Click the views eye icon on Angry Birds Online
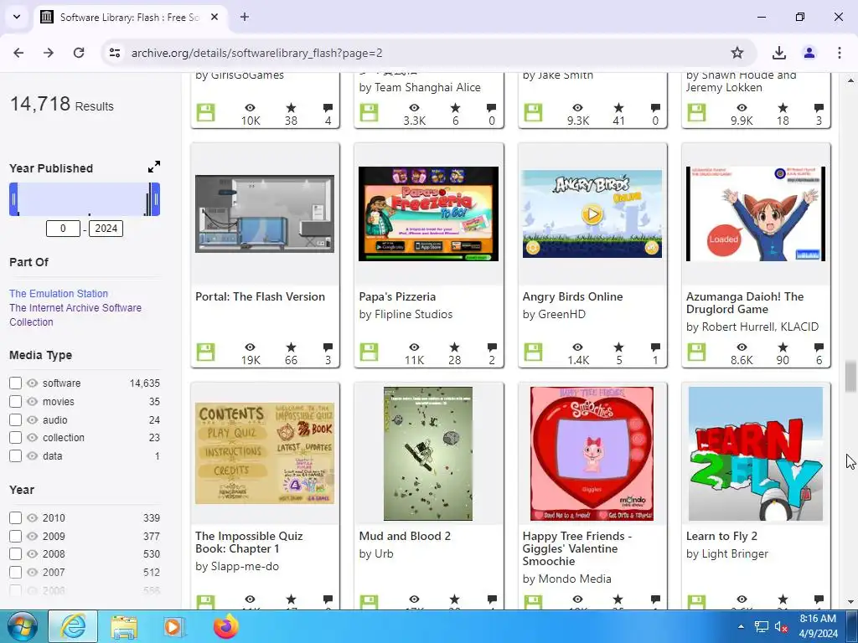Viewport: 858px width, 643px height. (578, 347)
